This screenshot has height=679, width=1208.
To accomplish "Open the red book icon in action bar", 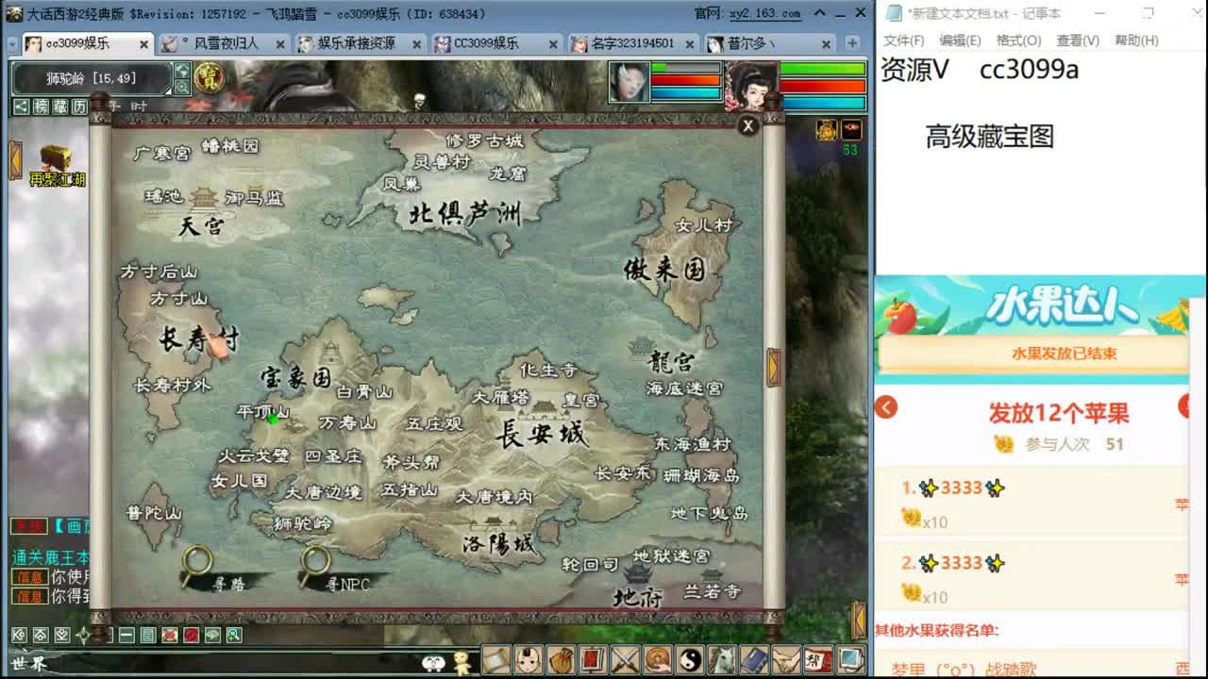I will 593,660.
